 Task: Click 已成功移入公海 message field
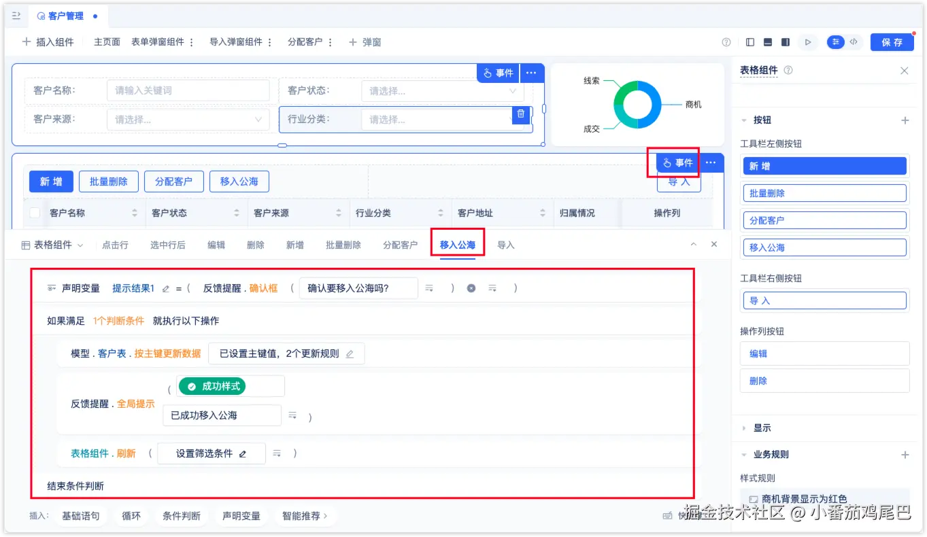pyautogui.click(x=222, y=415)
